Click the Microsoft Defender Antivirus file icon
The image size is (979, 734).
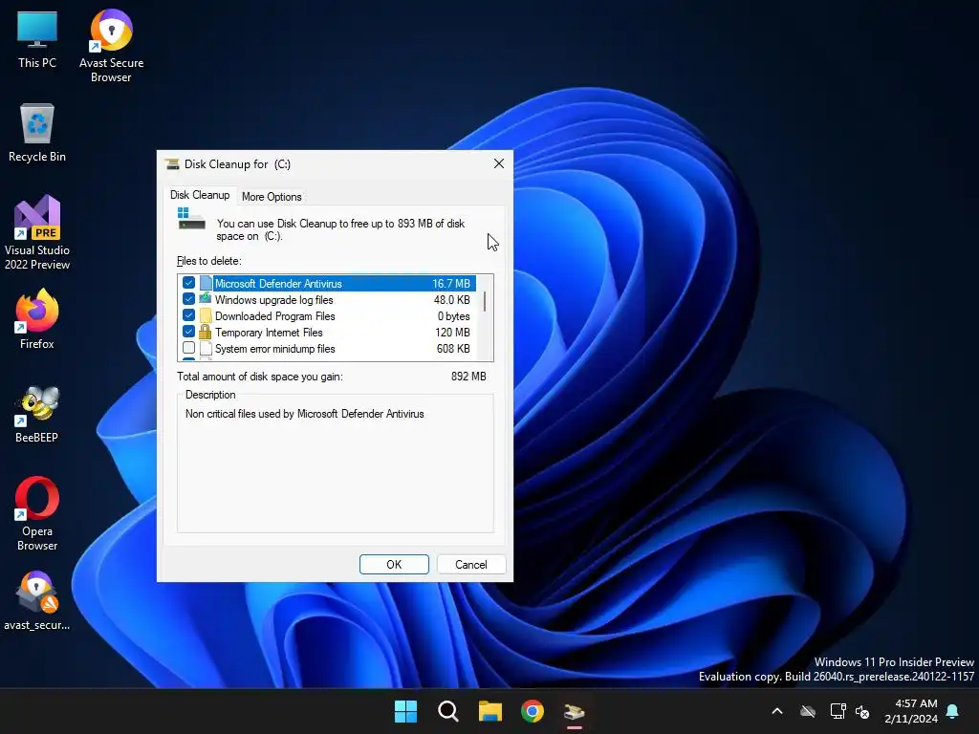(x=206, y=283)
